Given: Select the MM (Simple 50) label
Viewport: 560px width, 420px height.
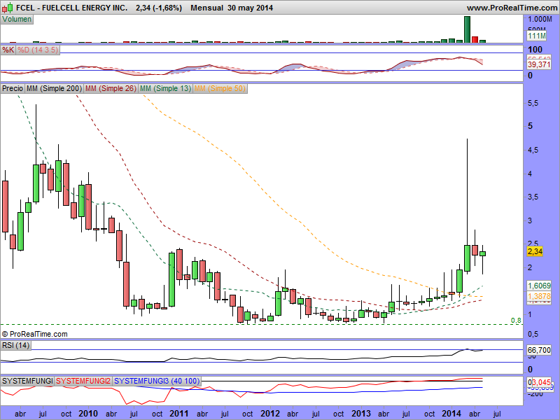Looking at the screenshot, I should 220,89.
